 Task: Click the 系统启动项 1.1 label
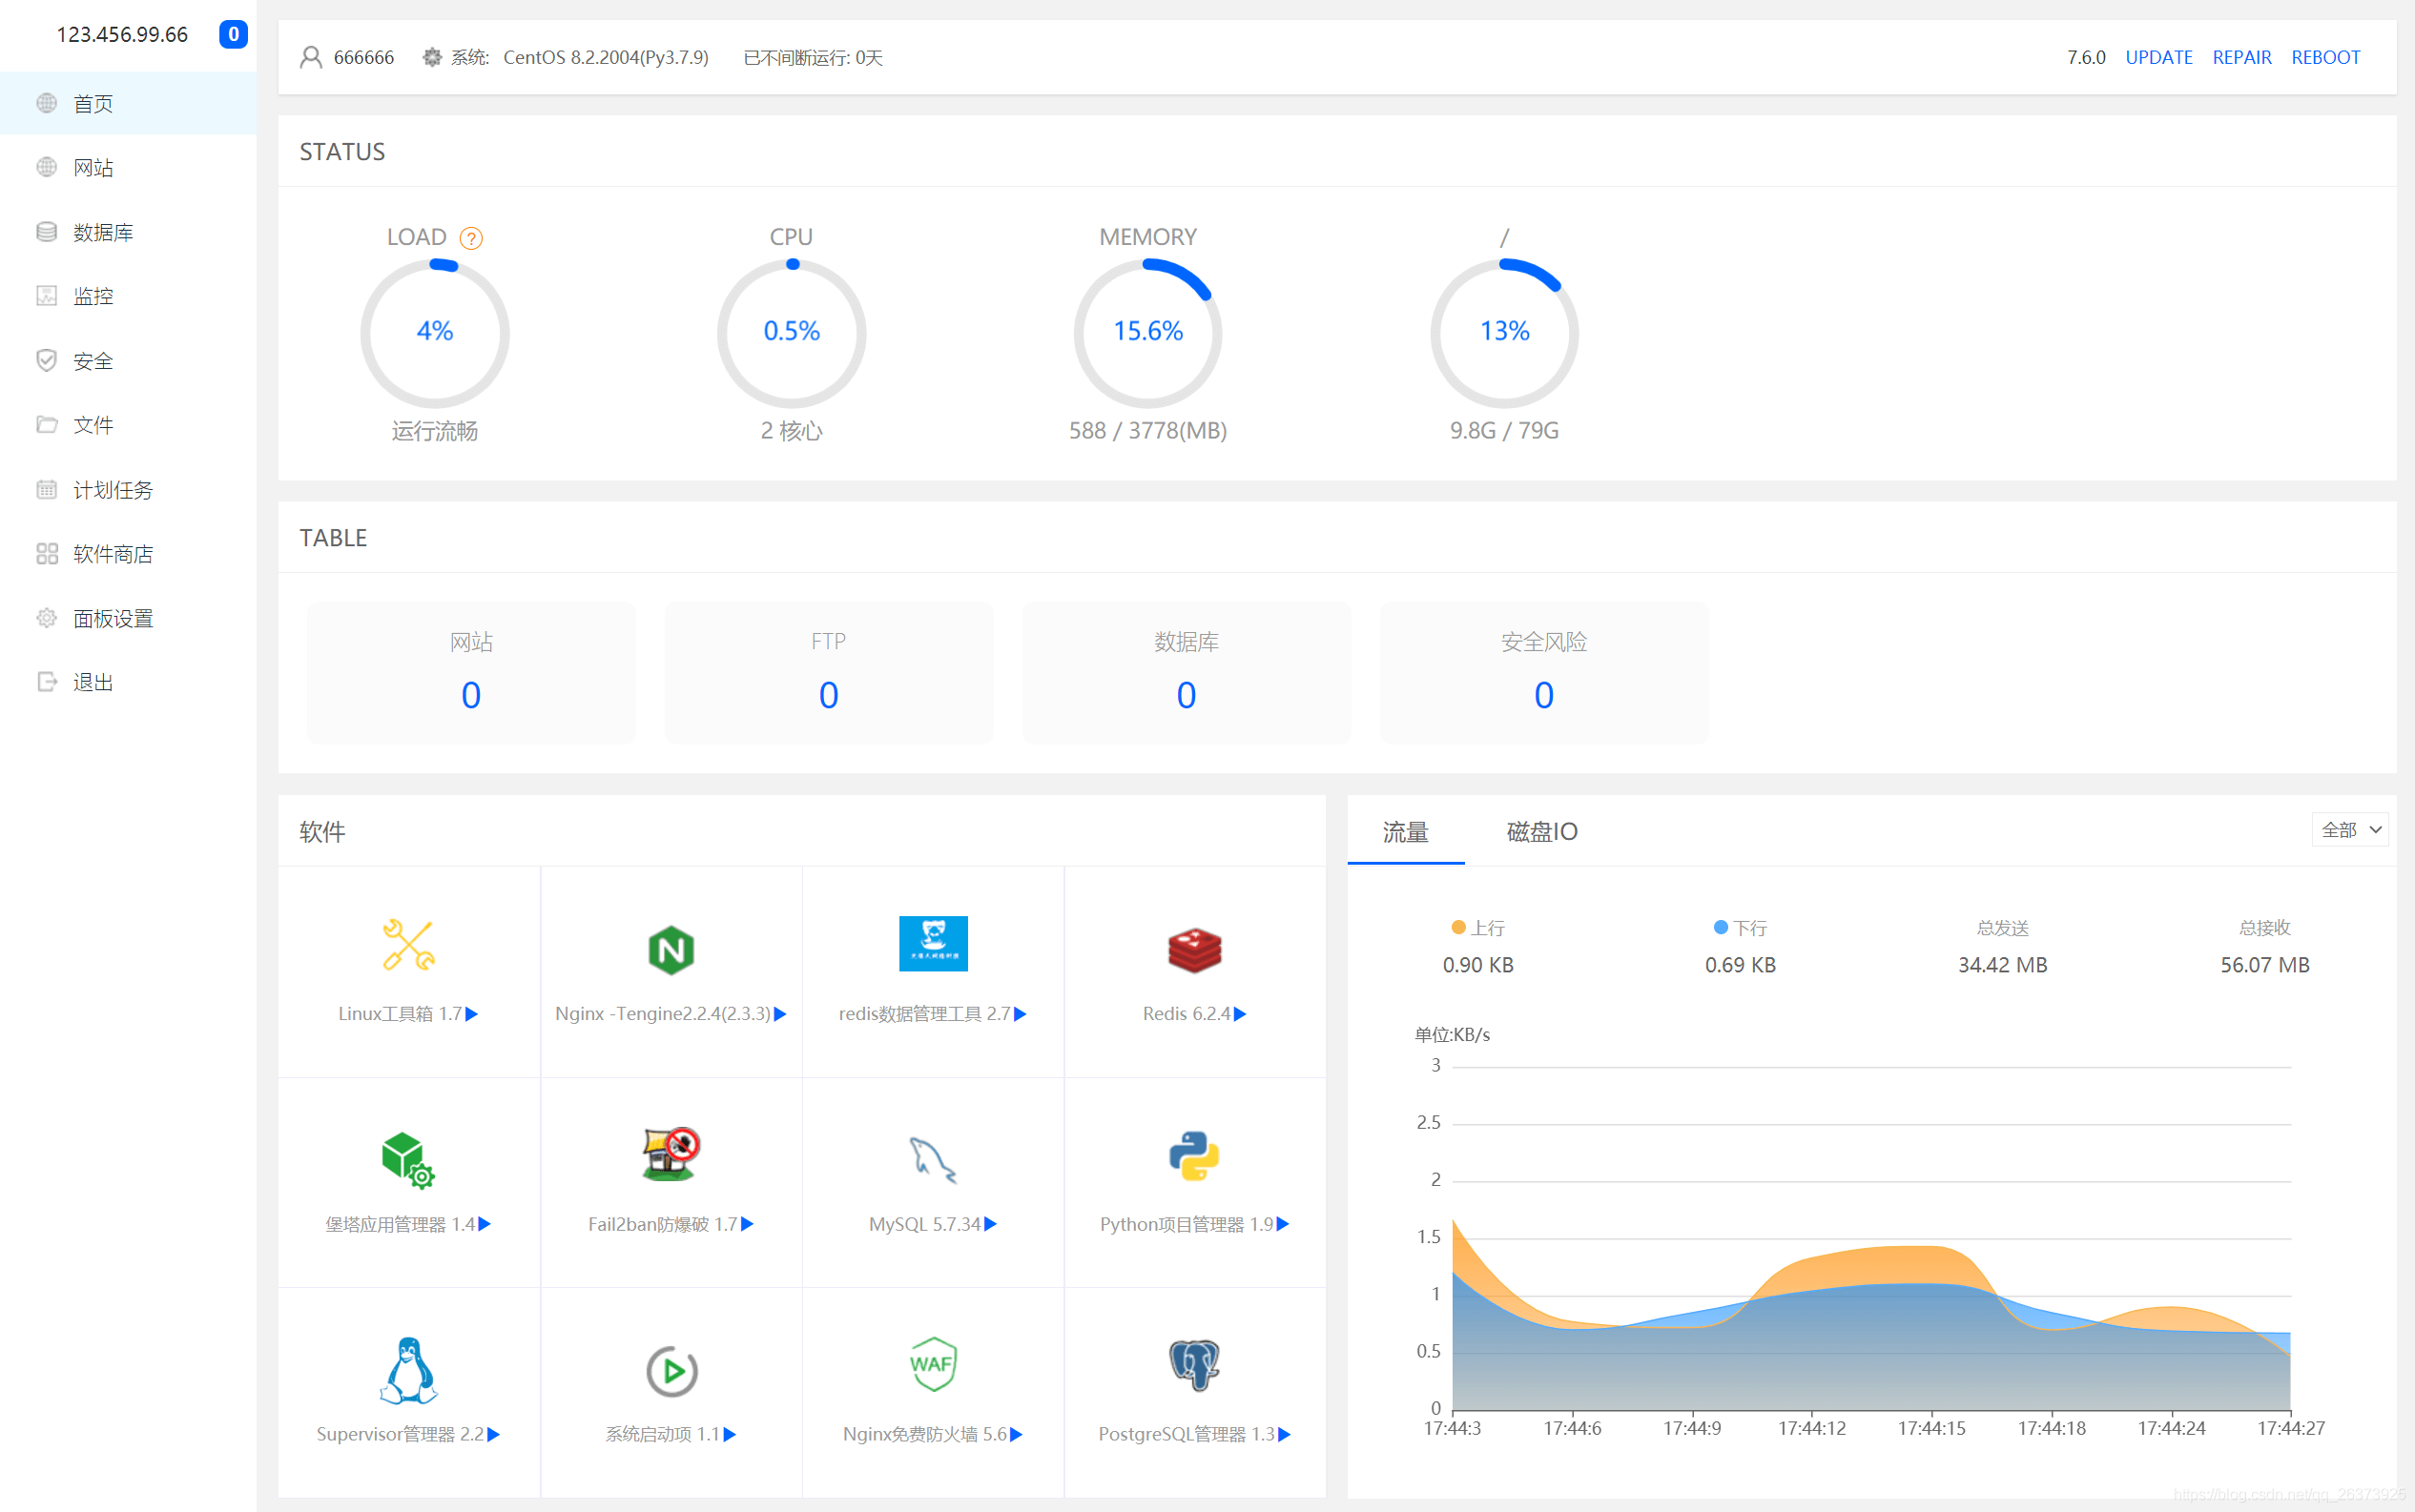coord(662,1434)
